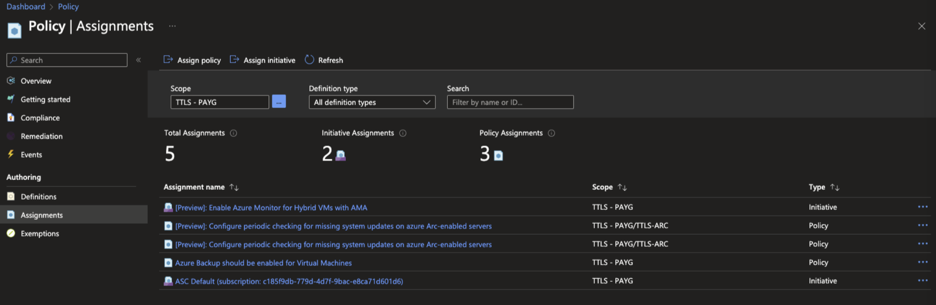Click the Remediation sidebar icon
Image resolution: width=936 pixels, height=305 pixels.
point(11,136)
